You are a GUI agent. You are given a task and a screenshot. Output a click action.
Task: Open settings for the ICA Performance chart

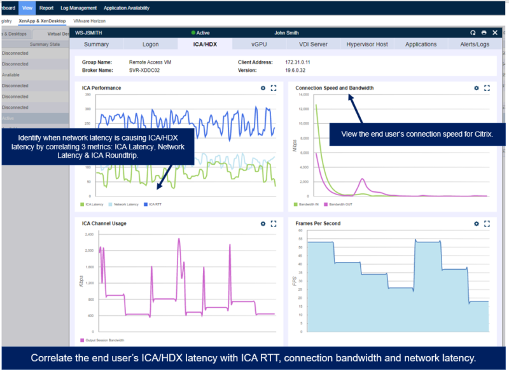(263, 88)
